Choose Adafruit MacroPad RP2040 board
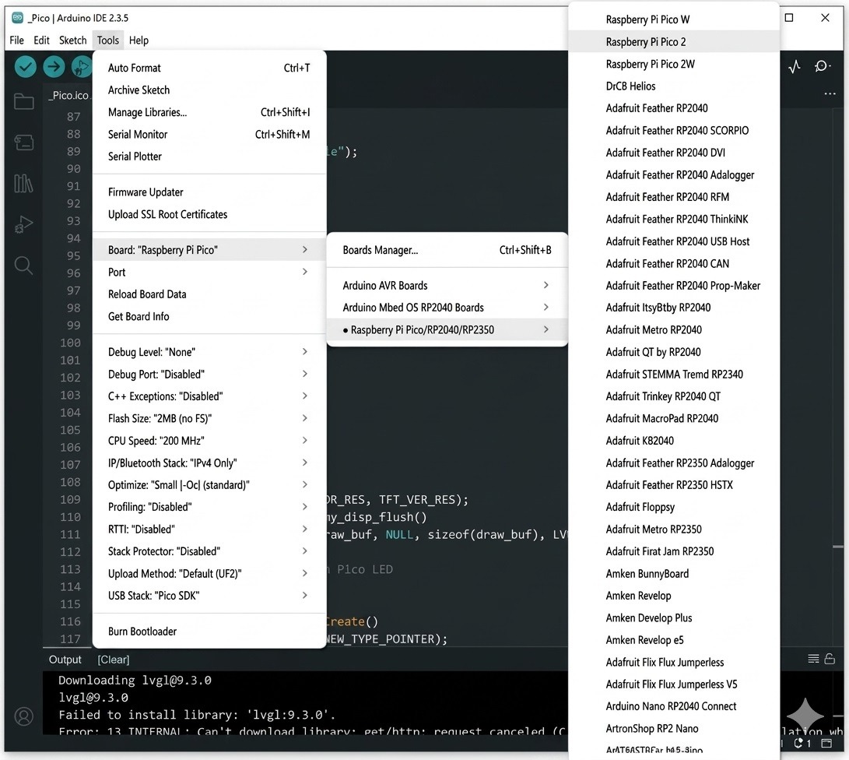This screenshot has height=760, width=849. pos(674,419)
